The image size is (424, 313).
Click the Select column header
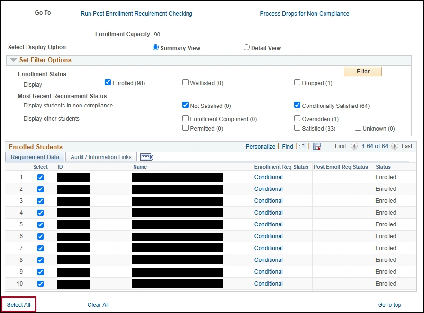click(x=40, y=167)
